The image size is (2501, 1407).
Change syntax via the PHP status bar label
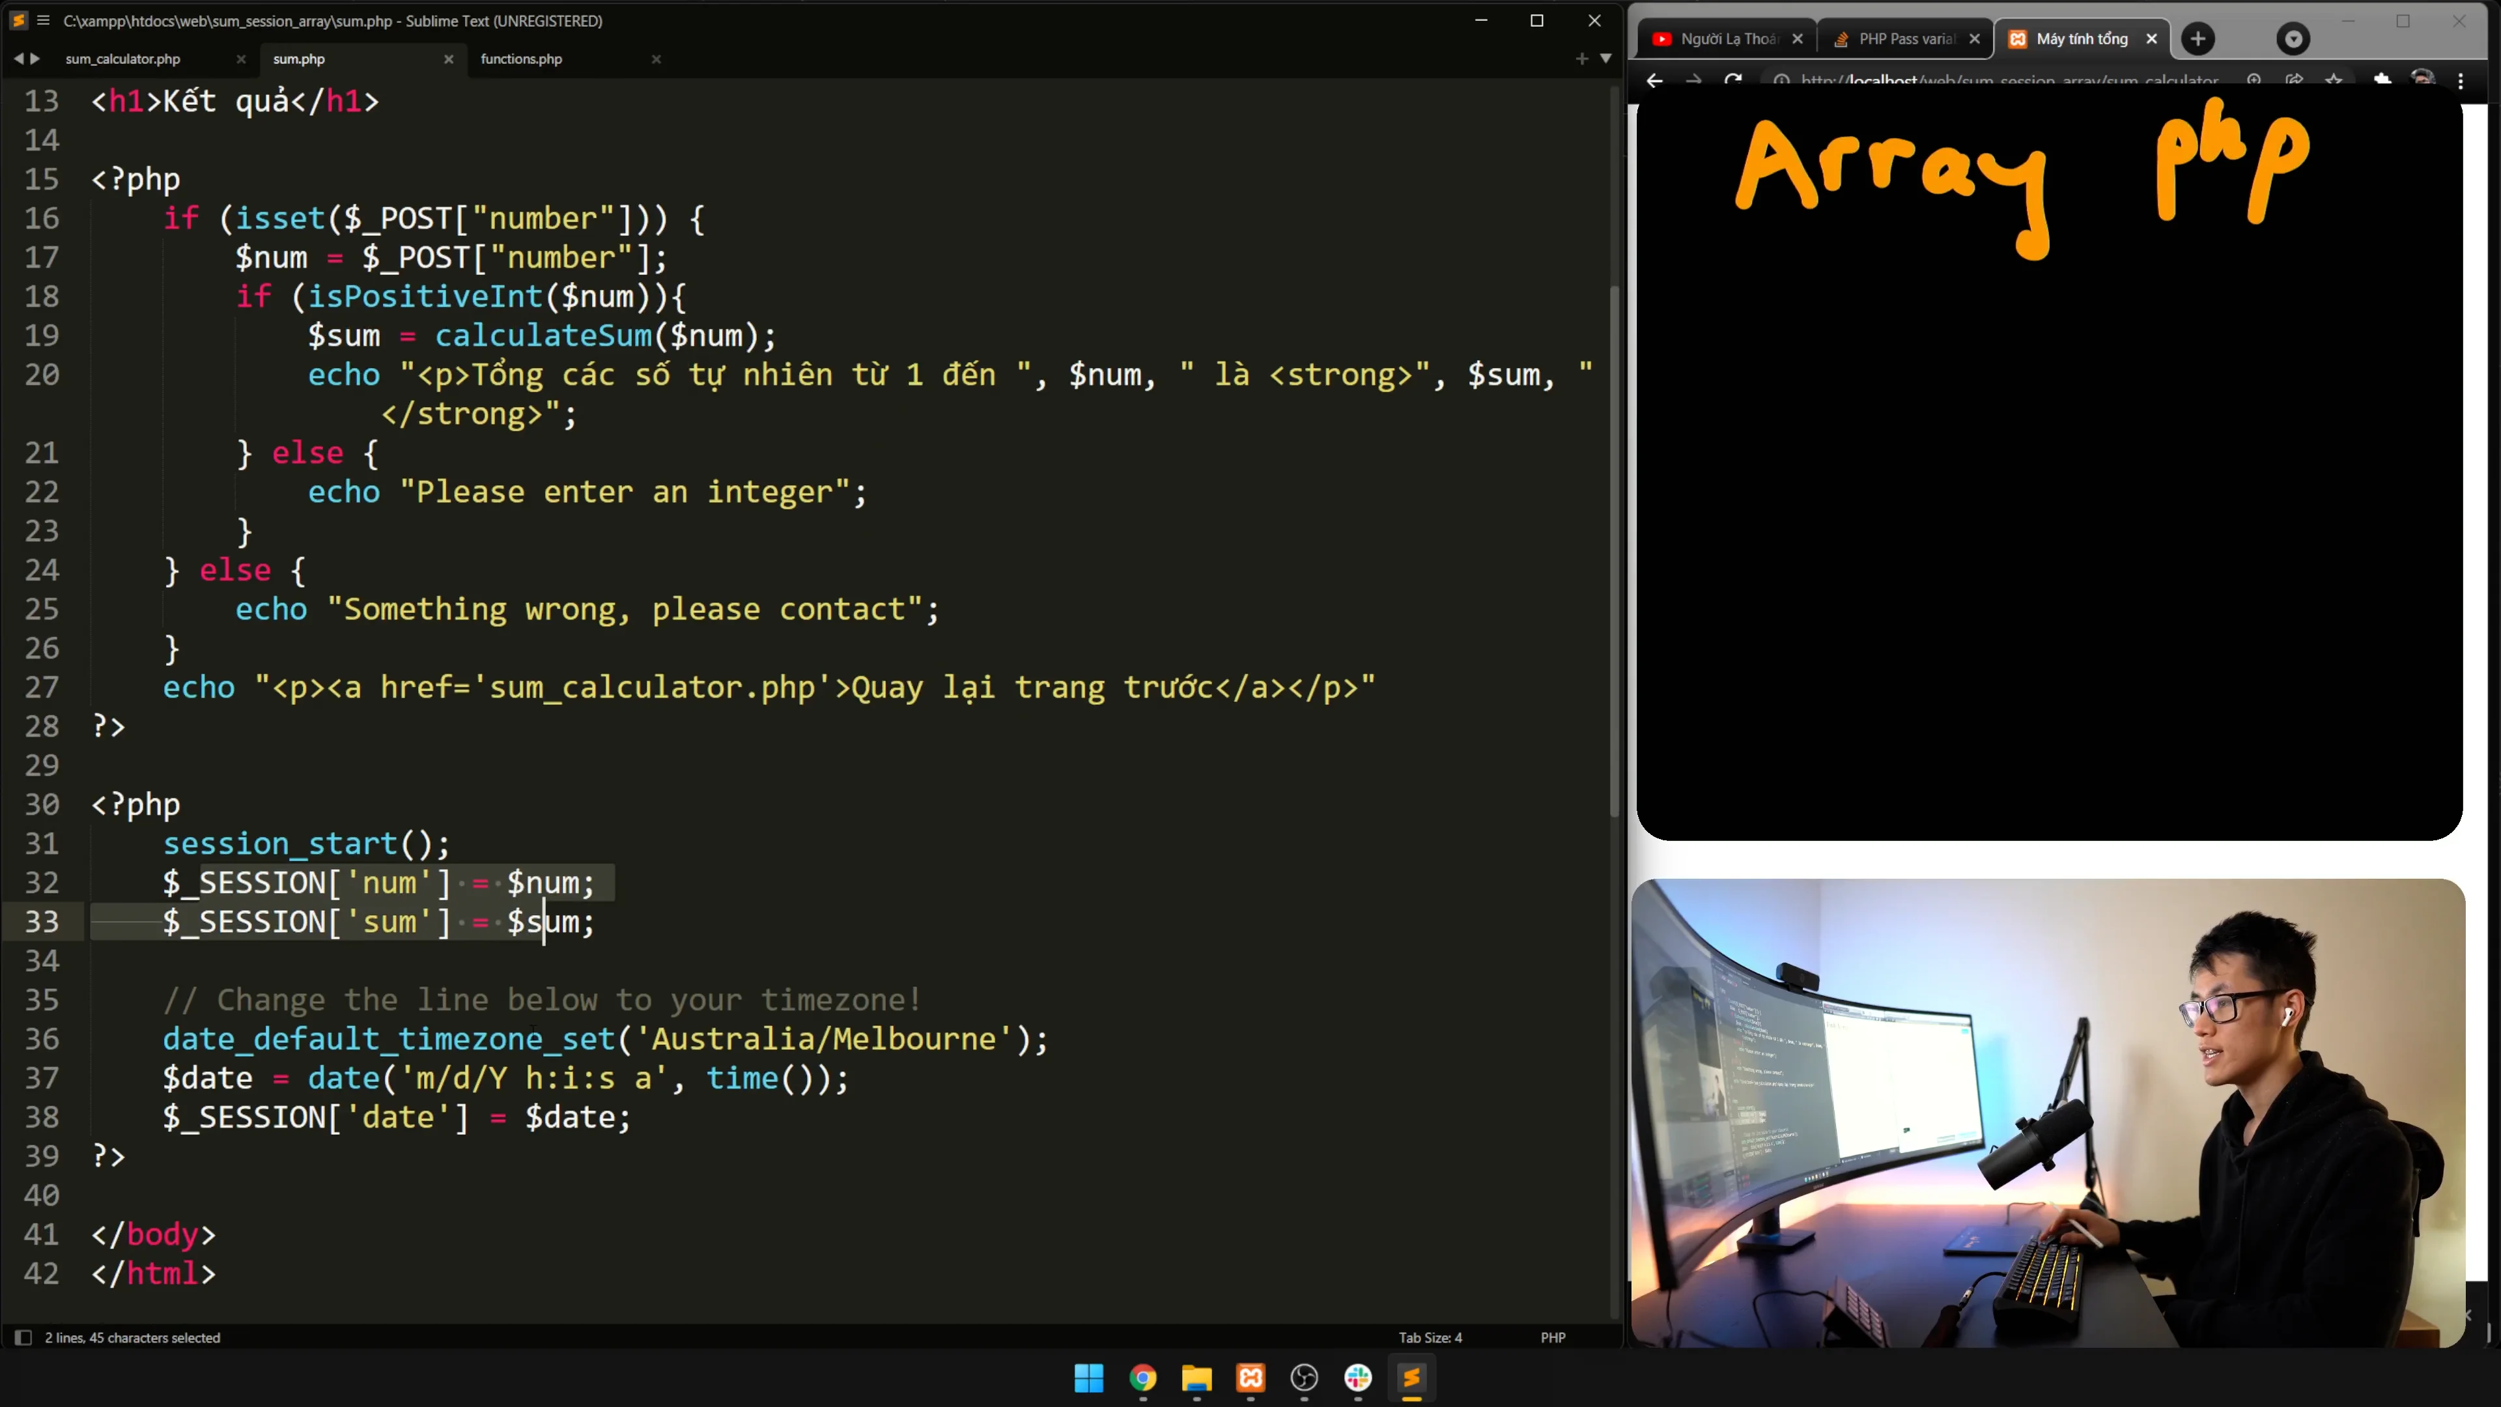pyautogui.click(x=1553, y=1337)
